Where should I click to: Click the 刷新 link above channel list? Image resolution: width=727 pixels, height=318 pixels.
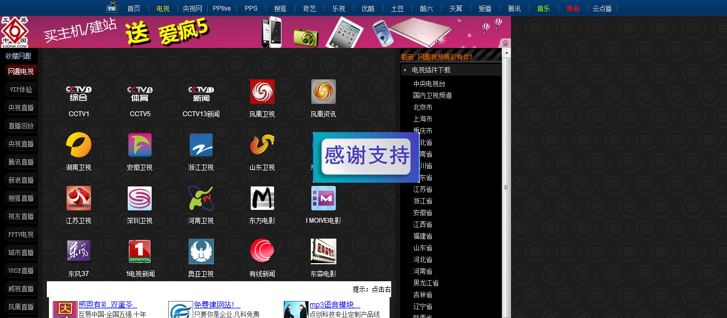(407, 57)
